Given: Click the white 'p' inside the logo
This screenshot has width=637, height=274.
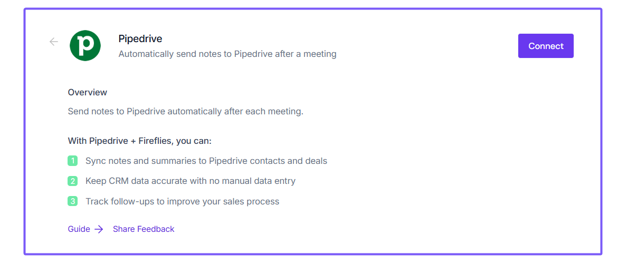Looking at the screenshot, I should pyautogui.click(x=84, y=46).
